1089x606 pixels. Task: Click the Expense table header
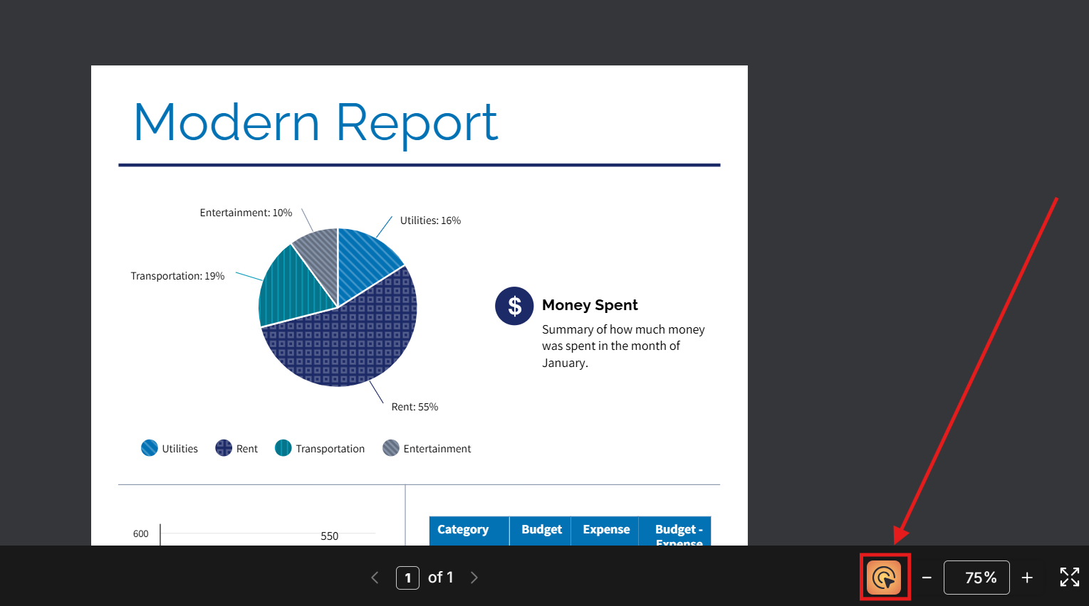[x=605, y=530]
